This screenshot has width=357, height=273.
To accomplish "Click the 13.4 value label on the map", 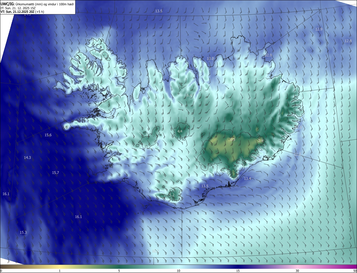I will [247, 178].
